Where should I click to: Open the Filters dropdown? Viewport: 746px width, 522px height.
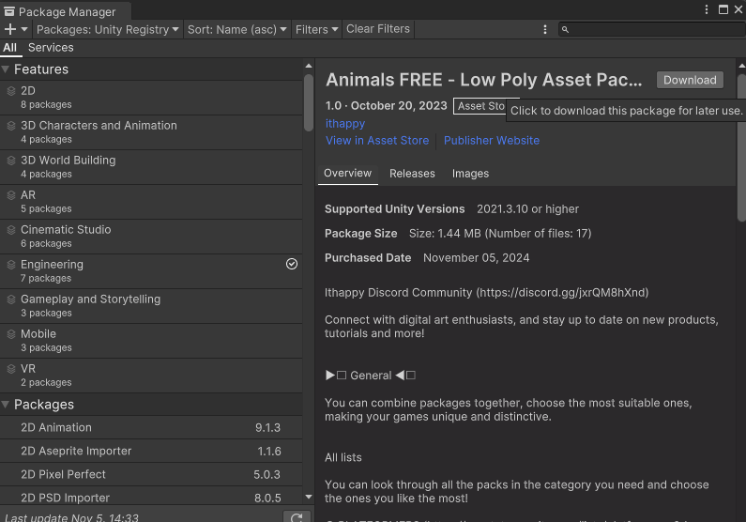coord(316,29)
